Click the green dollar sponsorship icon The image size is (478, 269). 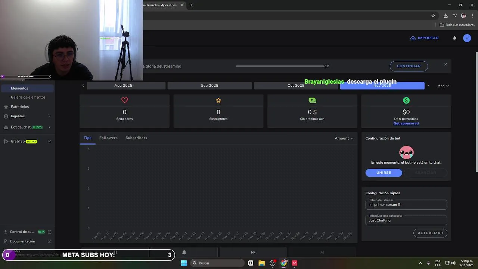406,100
